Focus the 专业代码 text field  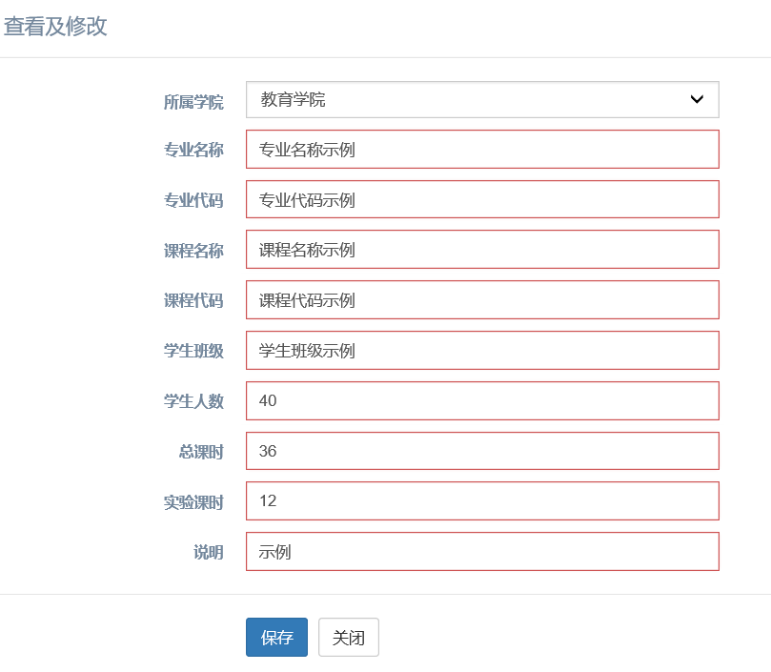482,199
